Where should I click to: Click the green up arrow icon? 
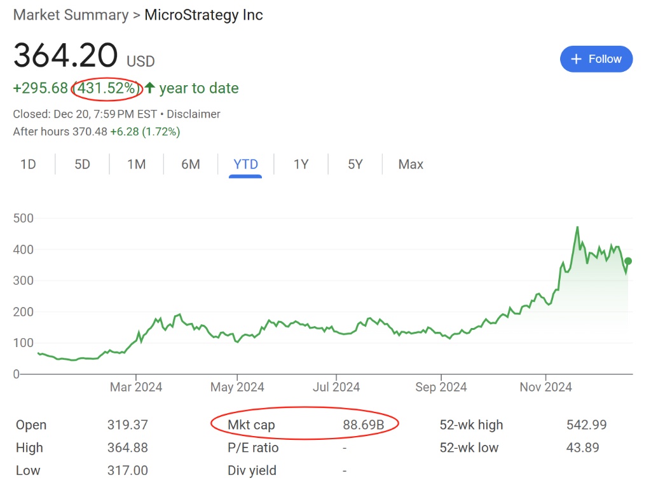[x=149, y=88]
